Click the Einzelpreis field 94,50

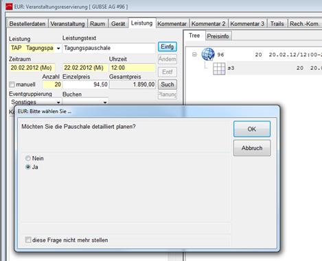(x=85, y=84)
